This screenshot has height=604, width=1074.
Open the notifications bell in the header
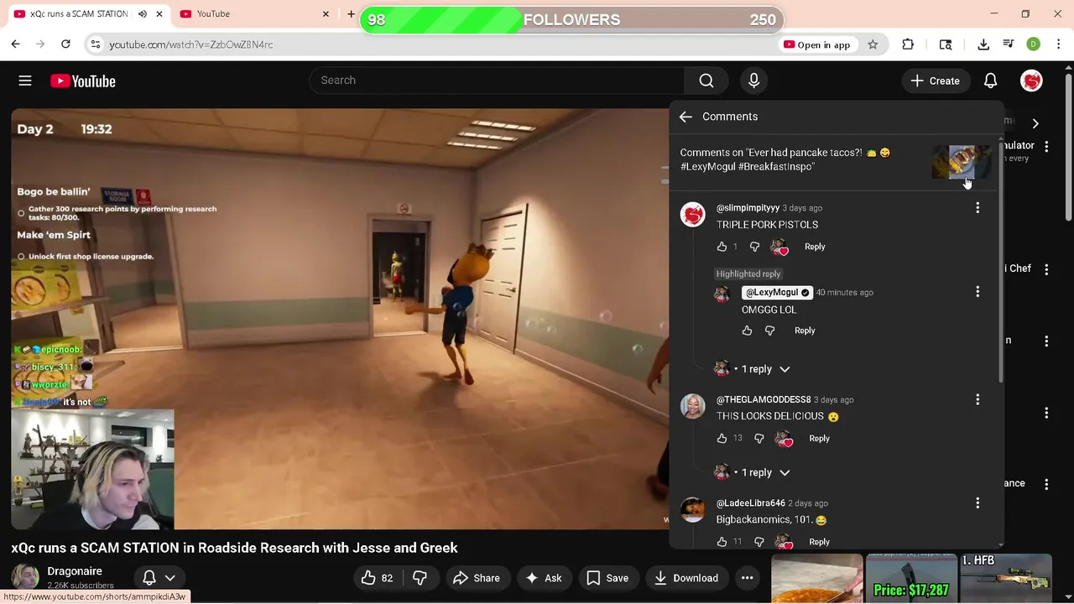[990, 81]
